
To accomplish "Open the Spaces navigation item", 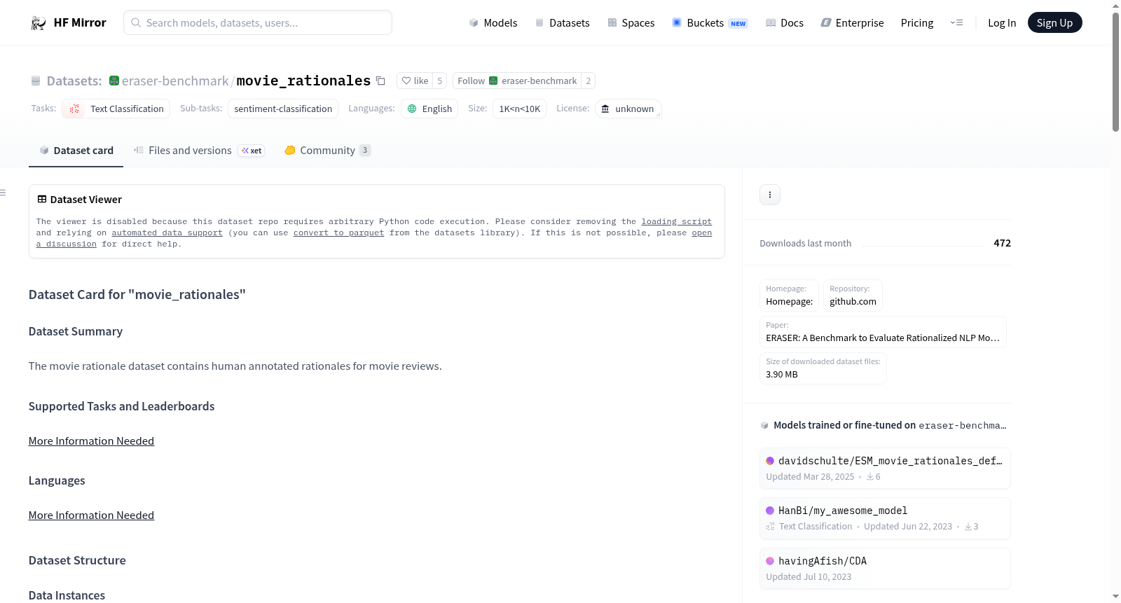I will [x=631, y=22].
